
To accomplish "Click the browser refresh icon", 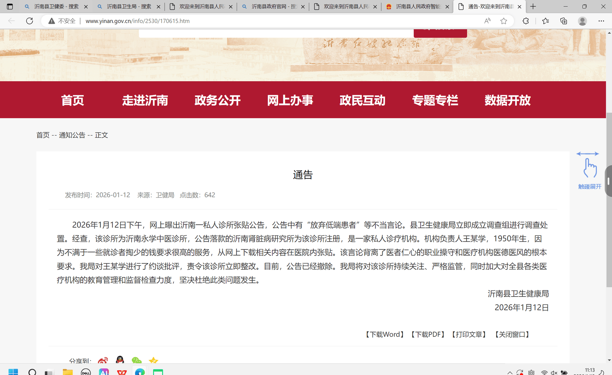I will (x=30, y=21).
